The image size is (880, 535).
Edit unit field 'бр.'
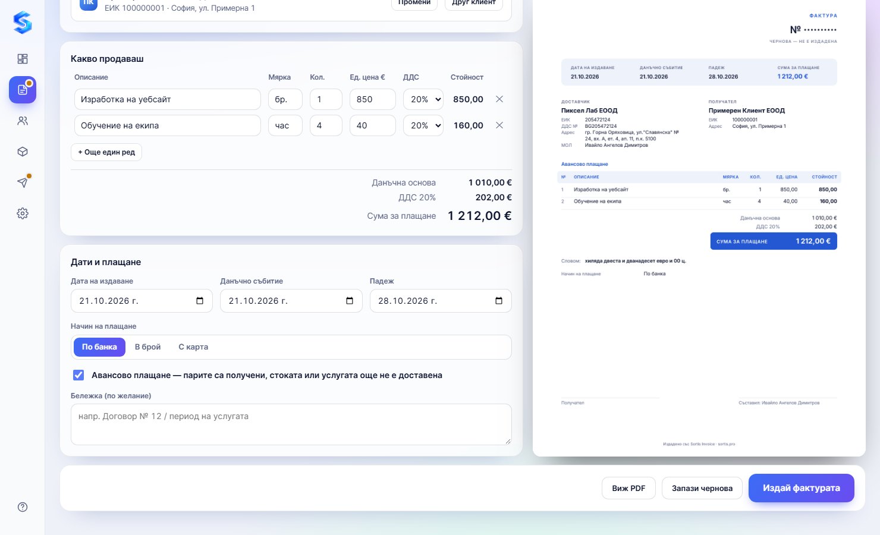pos(285,99)
